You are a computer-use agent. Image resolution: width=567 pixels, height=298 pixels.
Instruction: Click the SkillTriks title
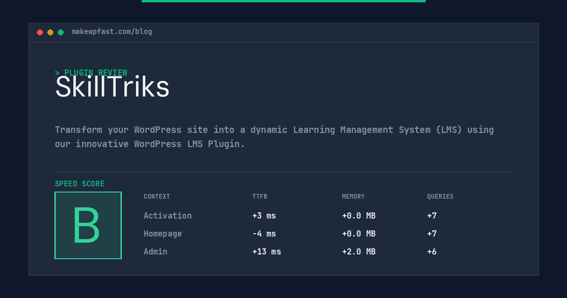click(112, 87)
